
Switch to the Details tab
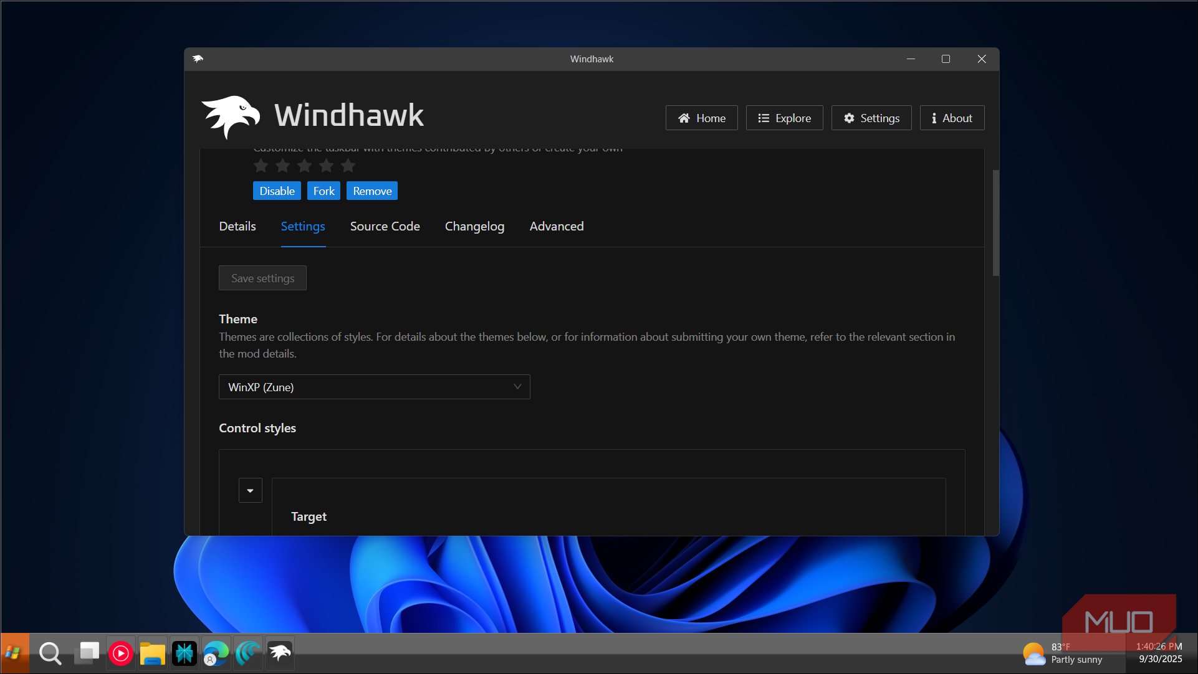pyautogui.click(x=237, y=226)
